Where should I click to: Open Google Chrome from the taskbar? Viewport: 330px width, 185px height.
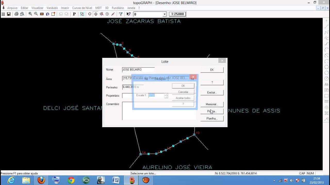pos(71,180)
